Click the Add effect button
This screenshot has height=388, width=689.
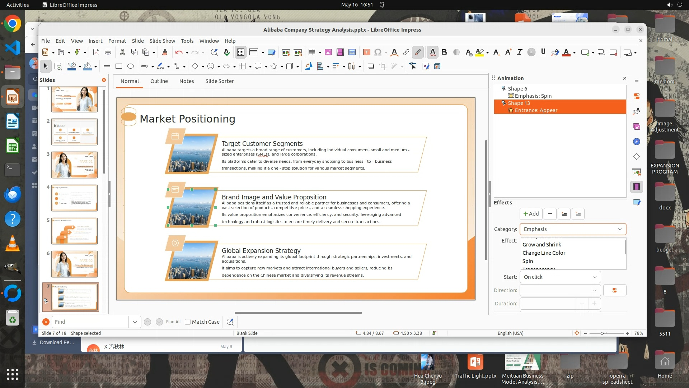(531, 214)
